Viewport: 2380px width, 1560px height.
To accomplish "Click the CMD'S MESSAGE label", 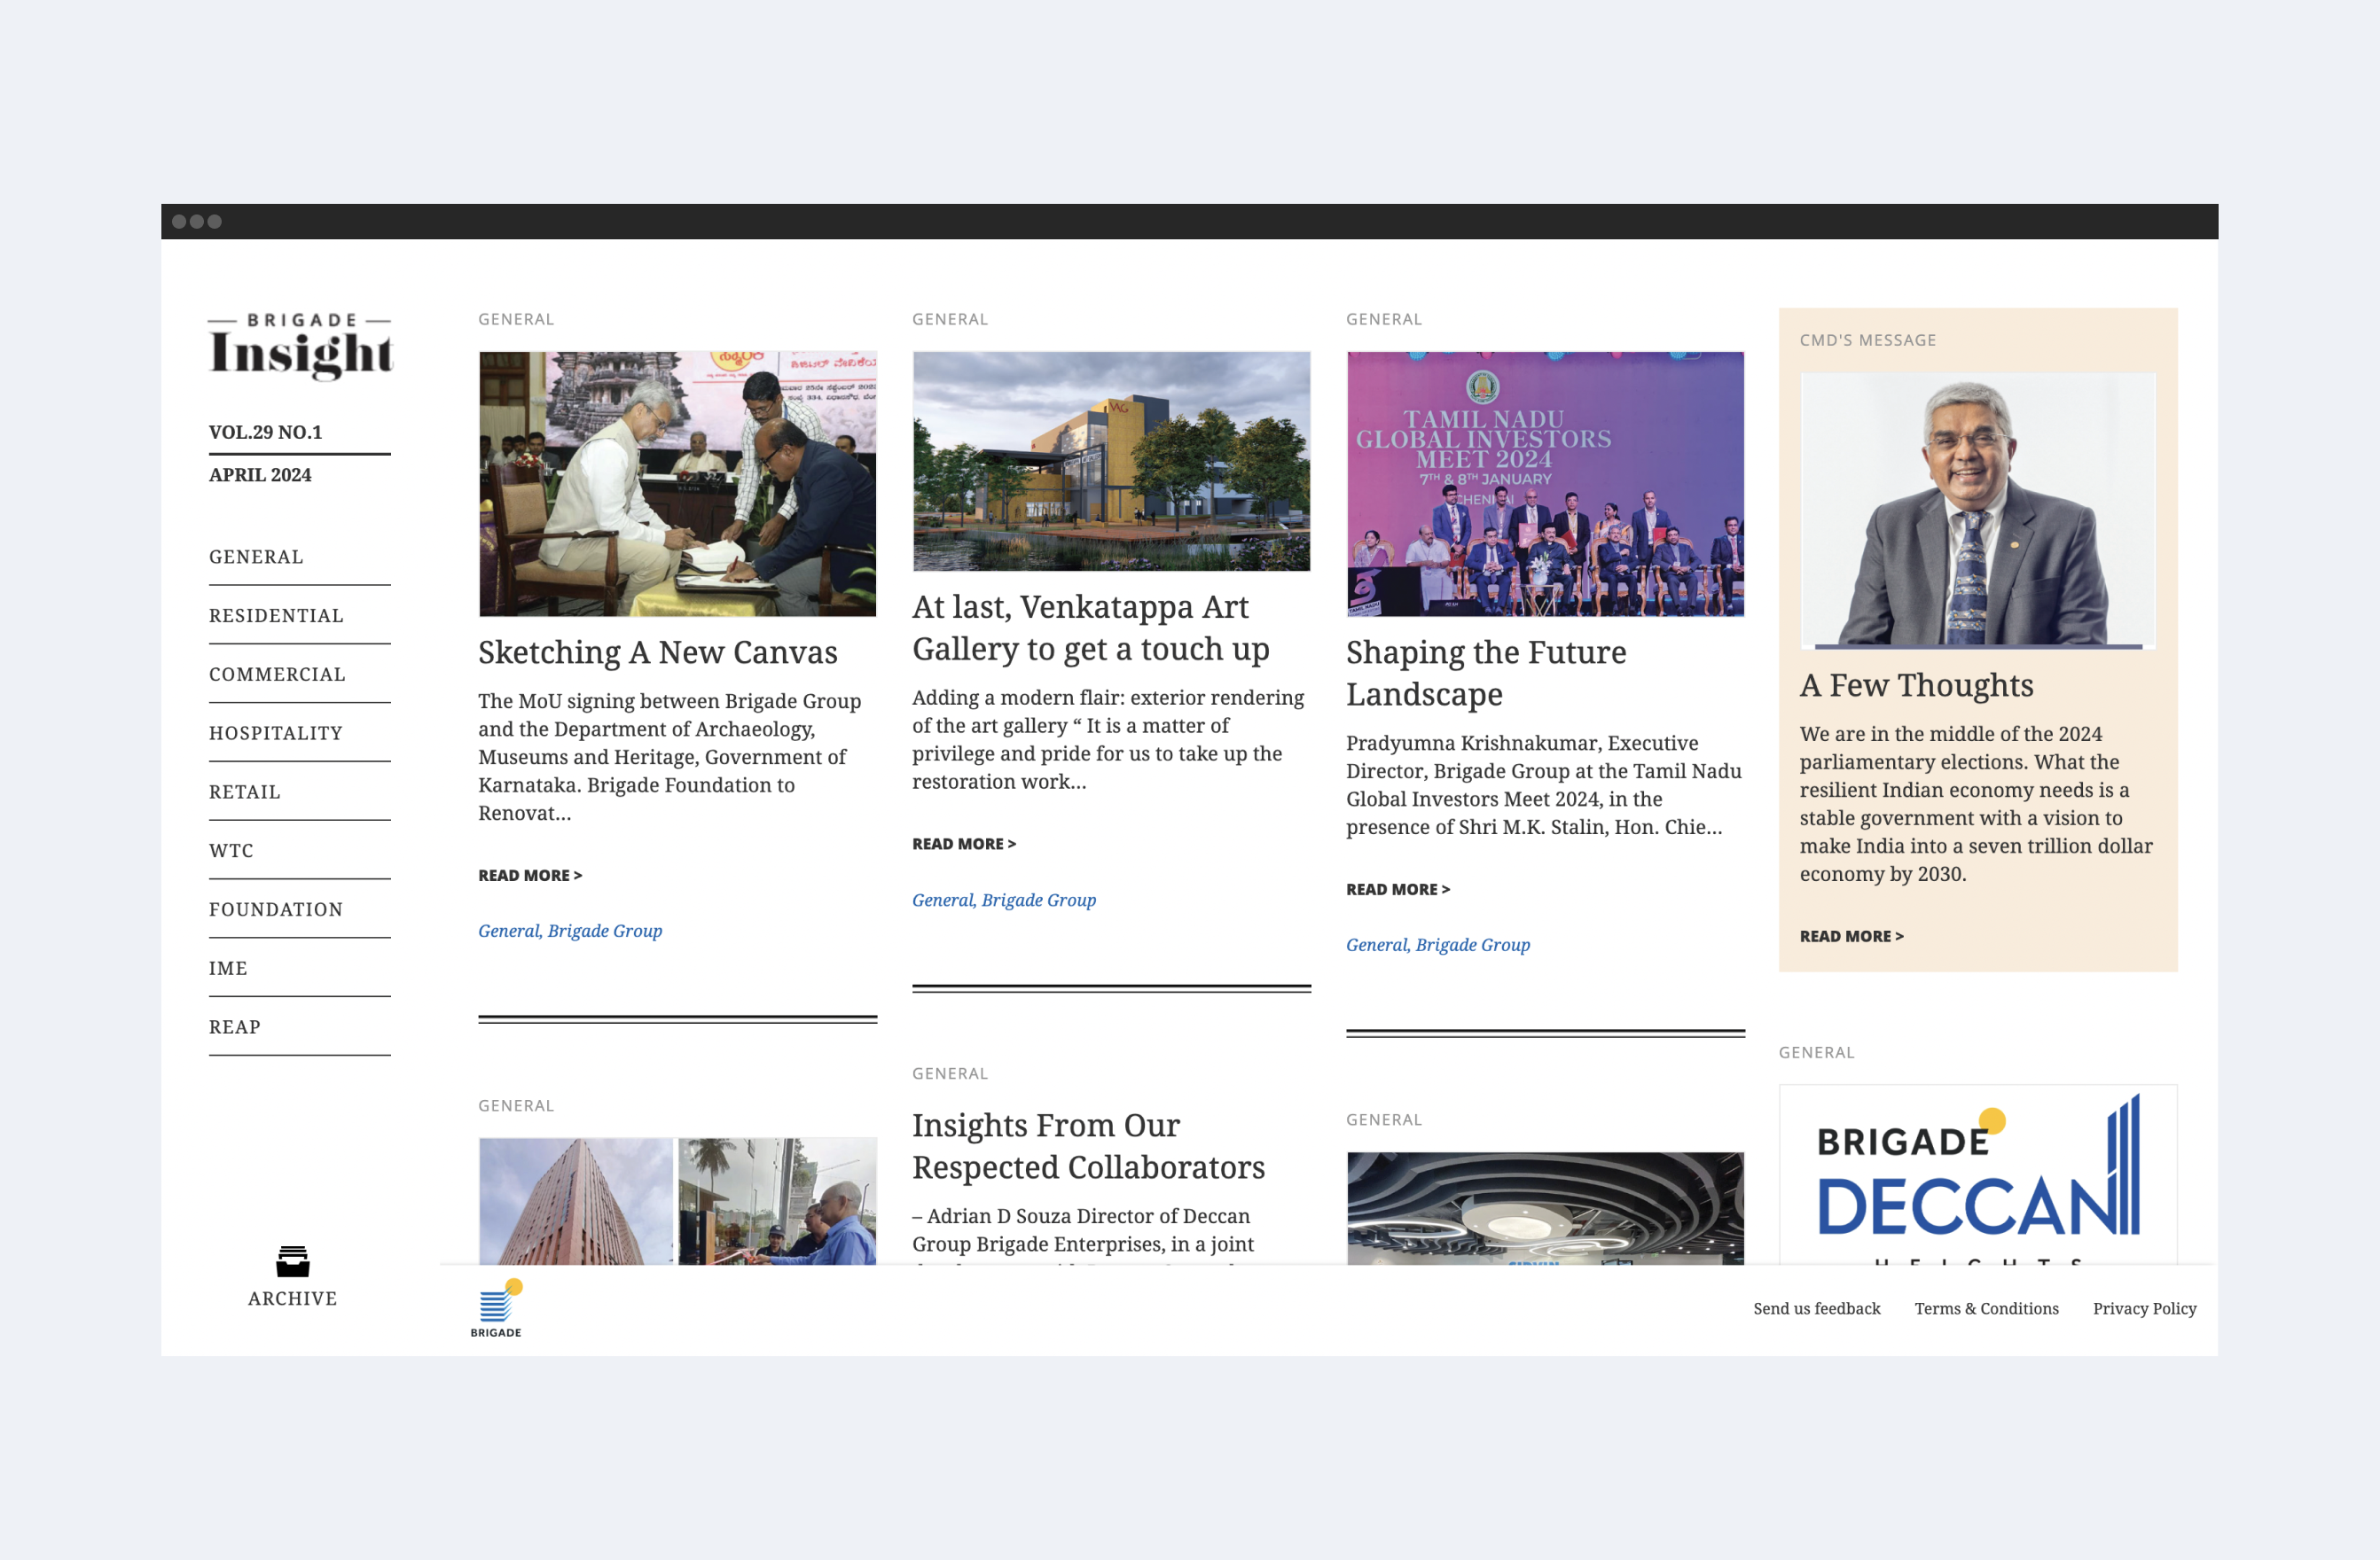I will [x=1868, y=340].
